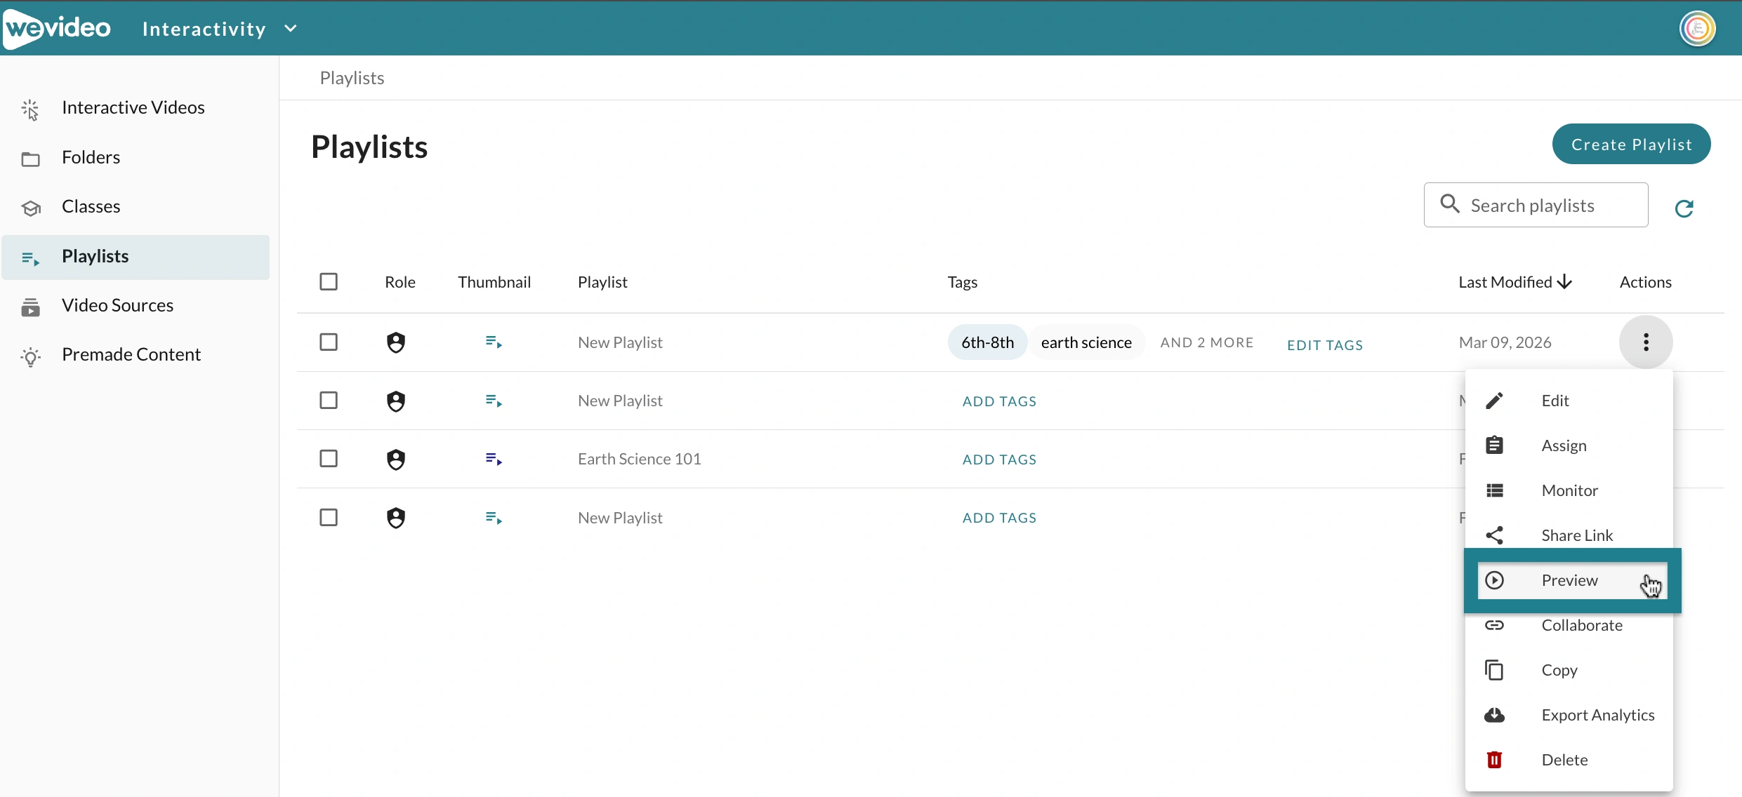Open Premade Content in sidebar

point(136,354)
